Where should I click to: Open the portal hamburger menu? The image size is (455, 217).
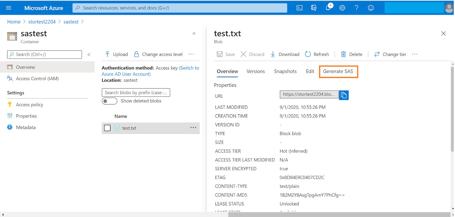pyautogui.click(x=8, y=8)
